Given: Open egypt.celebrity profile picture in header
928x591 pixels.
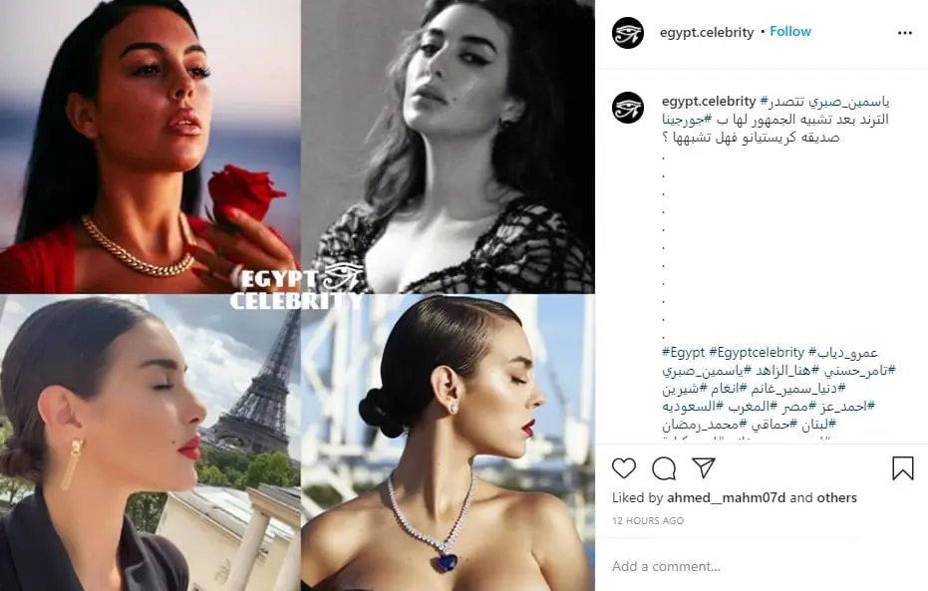Looking at the screenshot, I should [627, 33].
